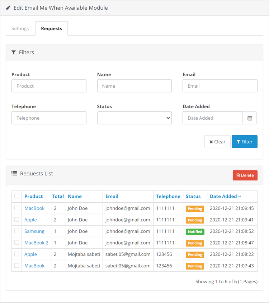Sort table by Status column header
The height and width of the screenshot is (303, 269).
coord(193,196)
